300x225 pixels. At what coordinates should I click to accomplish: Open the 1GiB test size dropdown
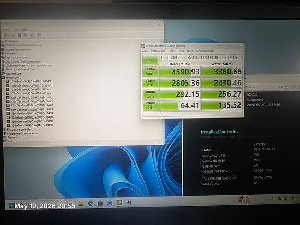177,57
